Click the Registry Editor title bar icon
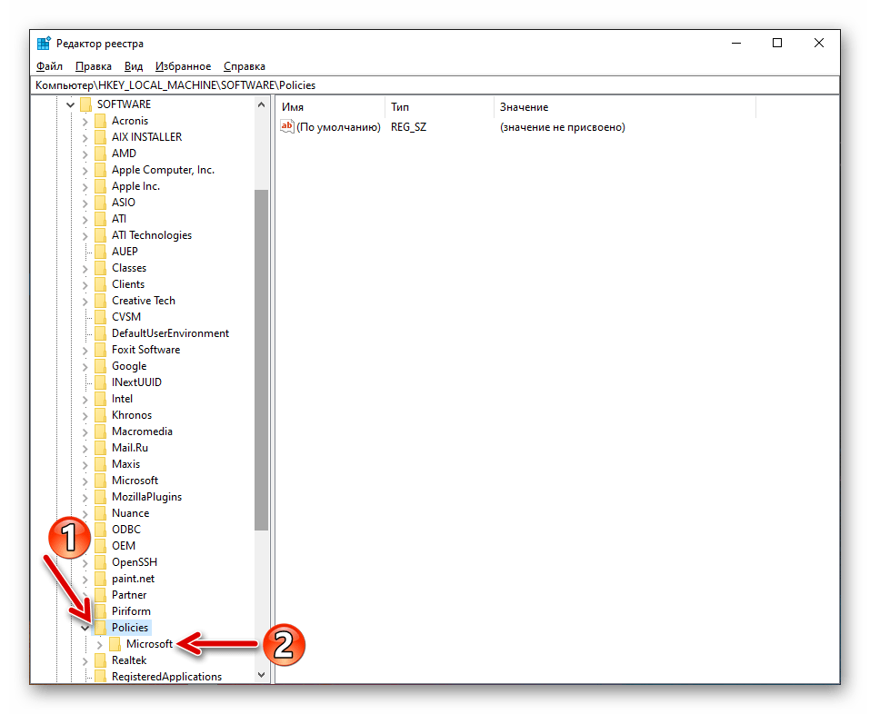Screen dimensions: 870x714 point(44,44)
